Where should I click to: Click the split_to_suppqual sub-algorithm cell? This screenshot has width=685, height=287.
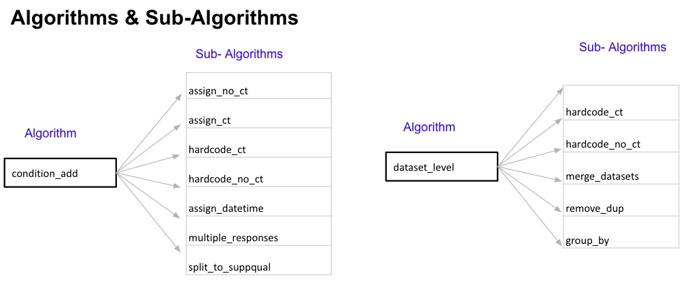click(258, 265)
